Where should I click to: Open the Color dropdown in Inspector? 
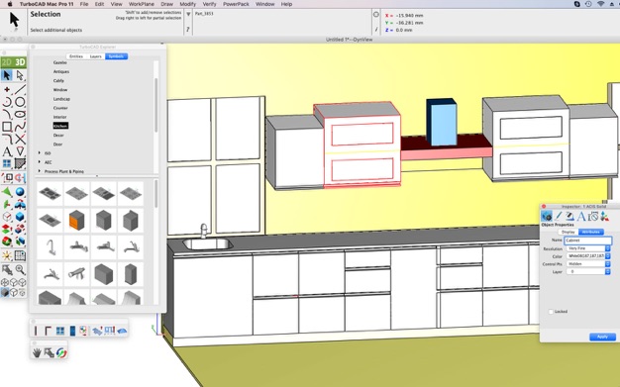[588, 256]
